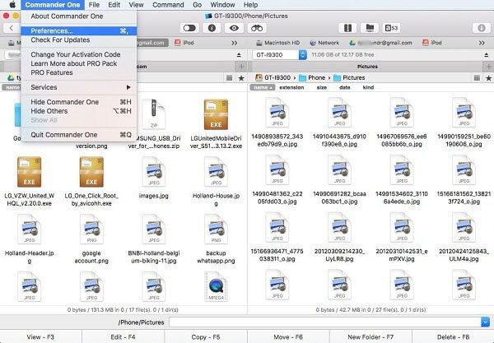Select LG_VZW_United_WHQL_v2.20.0.exe file
This screenshot has width=494, height=343.
tap(30, 182)
